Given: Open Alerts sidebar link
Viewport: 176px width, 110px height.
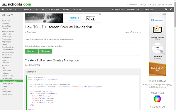Looking at the screenshot, I should 4,89.
